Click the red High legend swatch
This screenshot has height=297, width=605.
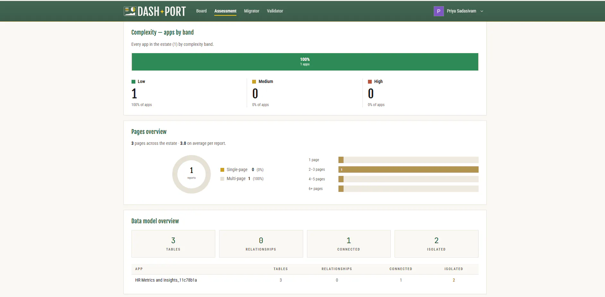click(370, 82)
